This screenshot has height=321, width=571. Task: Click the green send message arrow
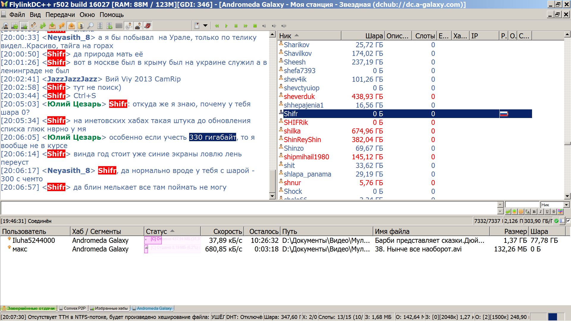[508, 212]
